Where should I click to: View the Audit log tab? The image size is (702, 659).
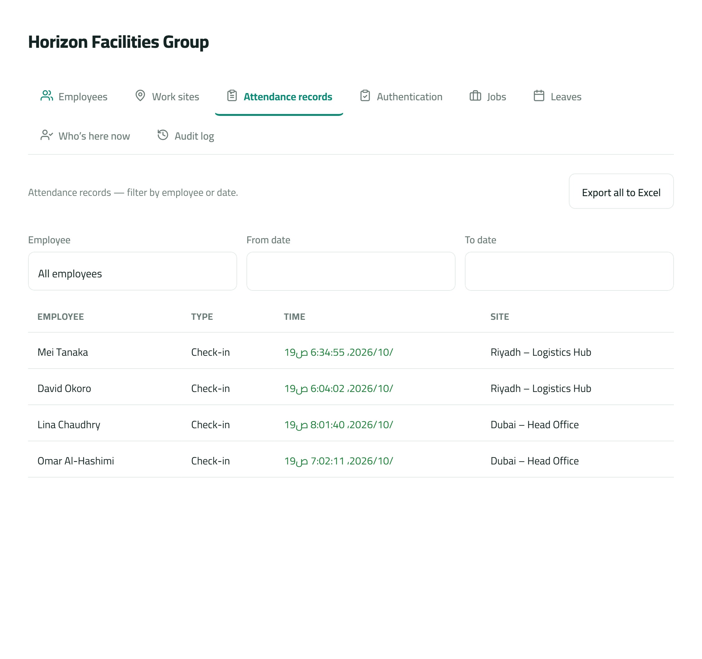click(186, 136)
